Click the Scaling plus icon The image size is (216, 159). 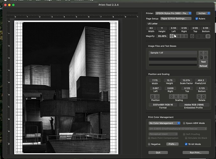click(x=185, y=96)
